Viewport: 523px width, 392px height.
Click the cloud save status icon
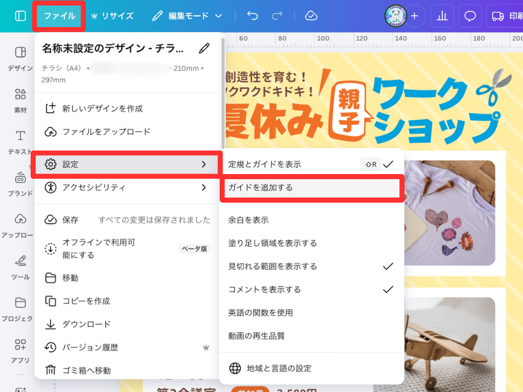311,16
